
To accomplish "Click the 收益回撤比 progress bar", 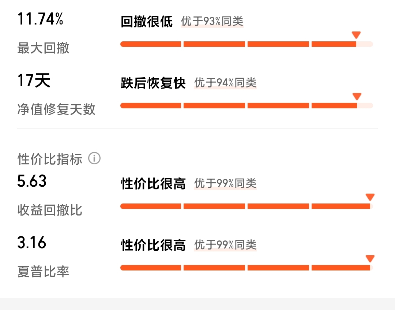I will [x=247, y=206].
